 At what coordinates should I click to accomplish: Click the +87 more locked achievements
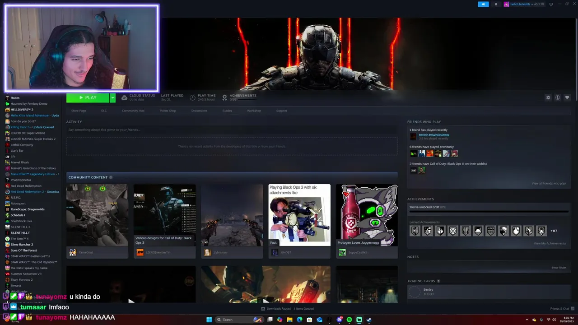554,231
